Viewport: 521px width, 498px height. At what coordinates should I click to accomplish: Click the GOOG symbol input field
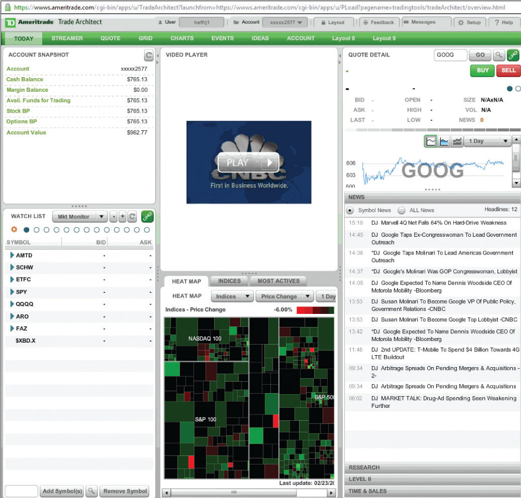tap(450, 55)
